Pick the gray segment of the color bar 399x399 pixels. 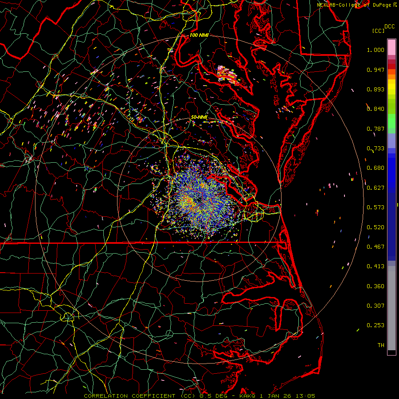click(x=391, y=308)
